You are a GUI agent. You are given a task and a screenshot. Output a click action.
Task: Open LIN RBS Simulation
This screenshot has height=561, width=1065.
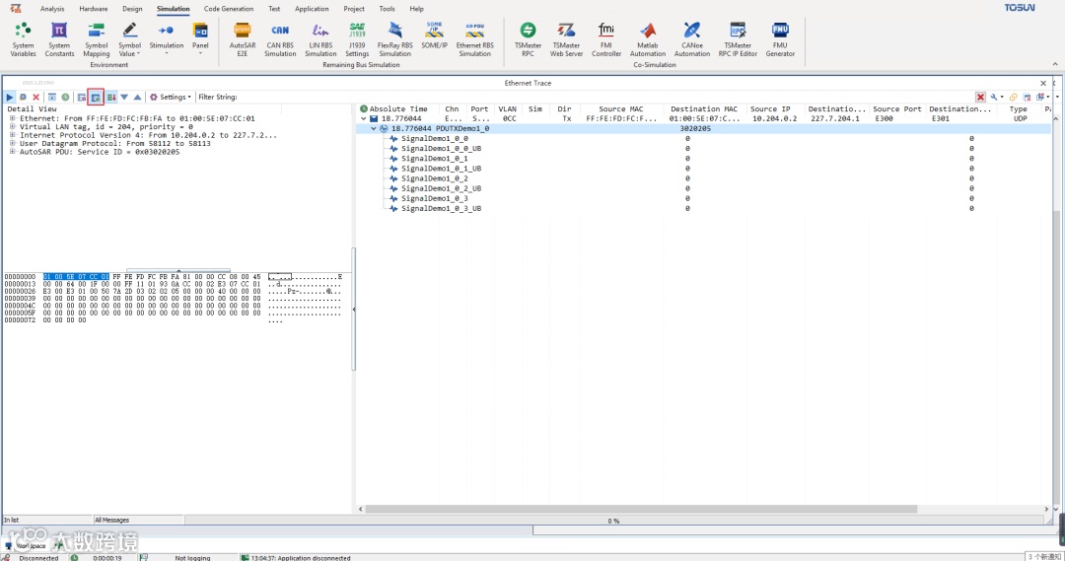pos(320,39)
